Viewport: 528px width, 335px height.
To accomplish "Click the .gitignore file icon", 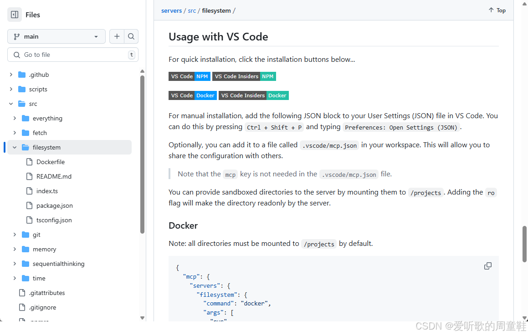I will pyautogui.click(x=22, y=307).
